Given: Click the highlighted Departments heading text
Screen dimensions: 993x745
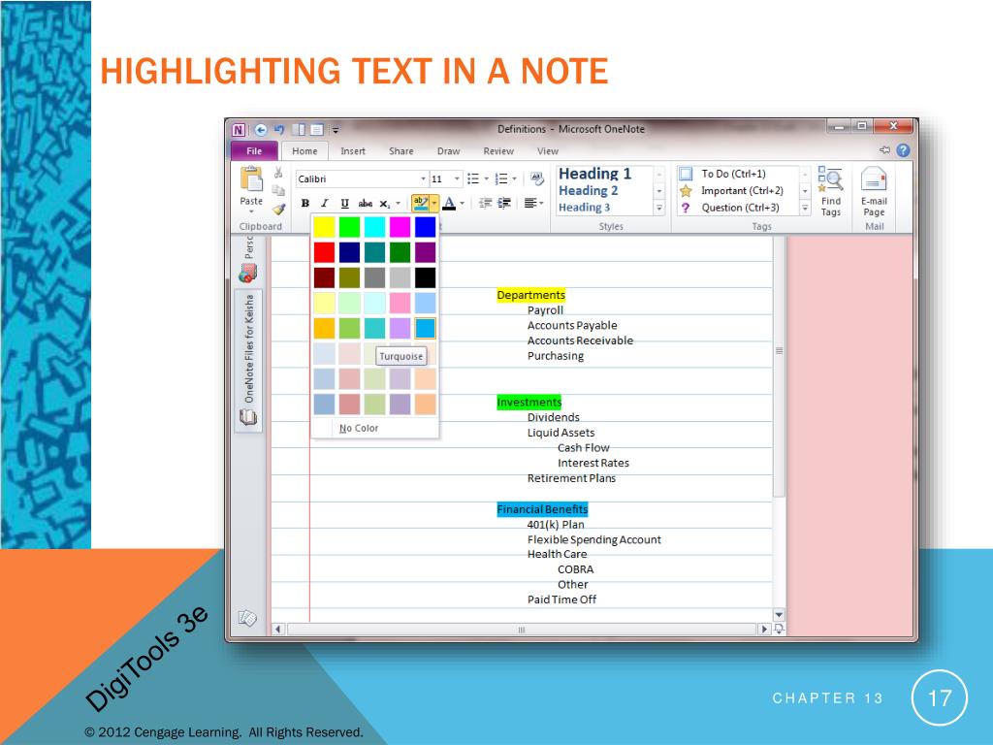Looking at the screenshot, I should pyautogui.click(x=530, y=295).
